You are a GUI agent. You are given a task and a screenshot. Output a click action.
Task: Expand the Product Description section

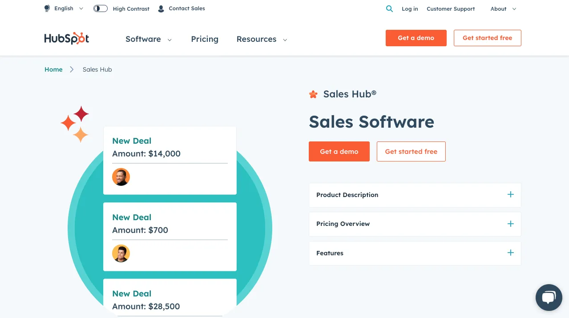[x=415, y=195]
